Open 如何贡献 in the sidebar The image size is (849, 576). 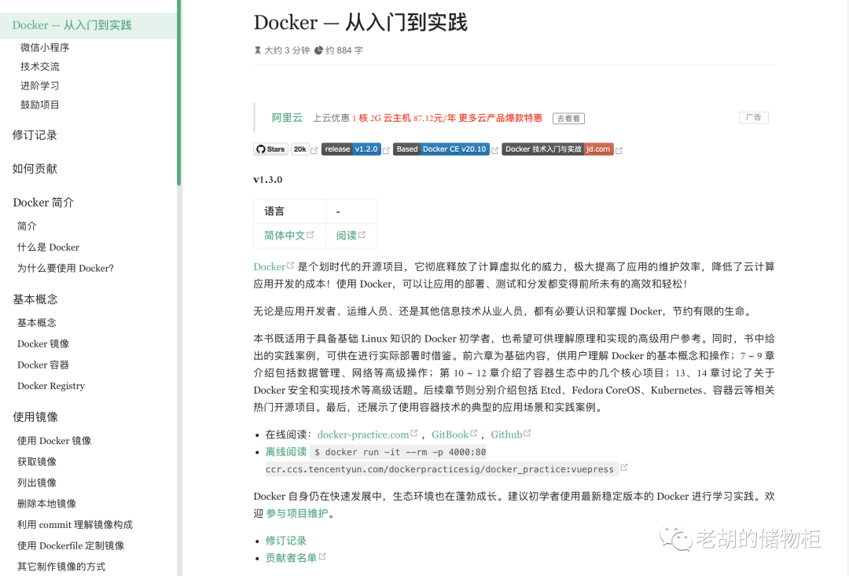pos(35,169)
